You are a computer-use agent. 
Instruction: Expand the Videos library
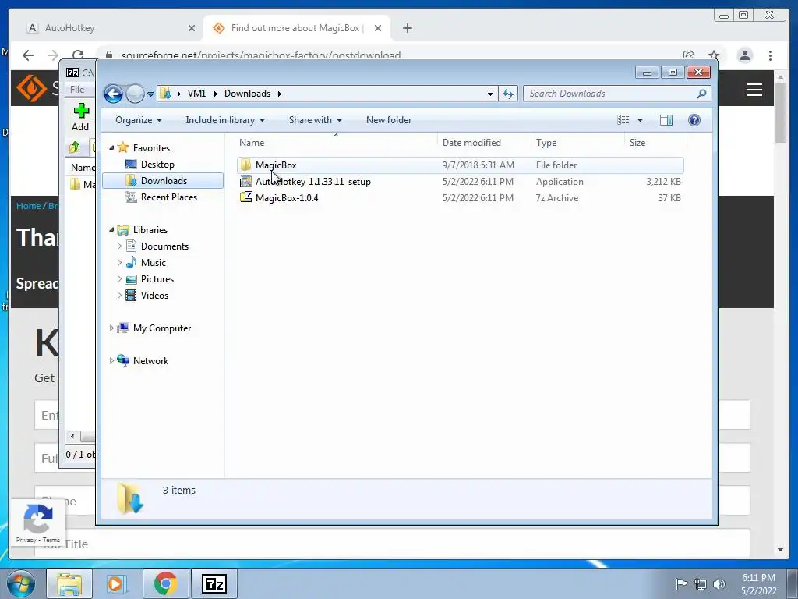click(119, 296)
